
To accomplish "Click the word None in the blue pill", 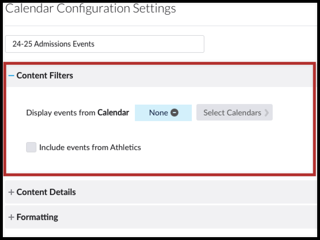I will point(158,113).
